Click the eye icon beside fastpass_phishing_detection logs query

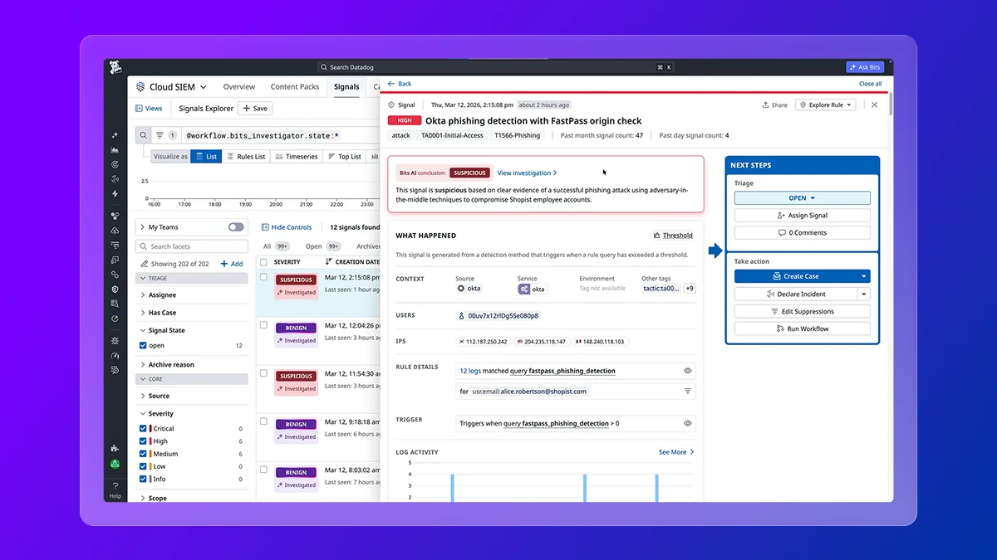click(687, 371)
